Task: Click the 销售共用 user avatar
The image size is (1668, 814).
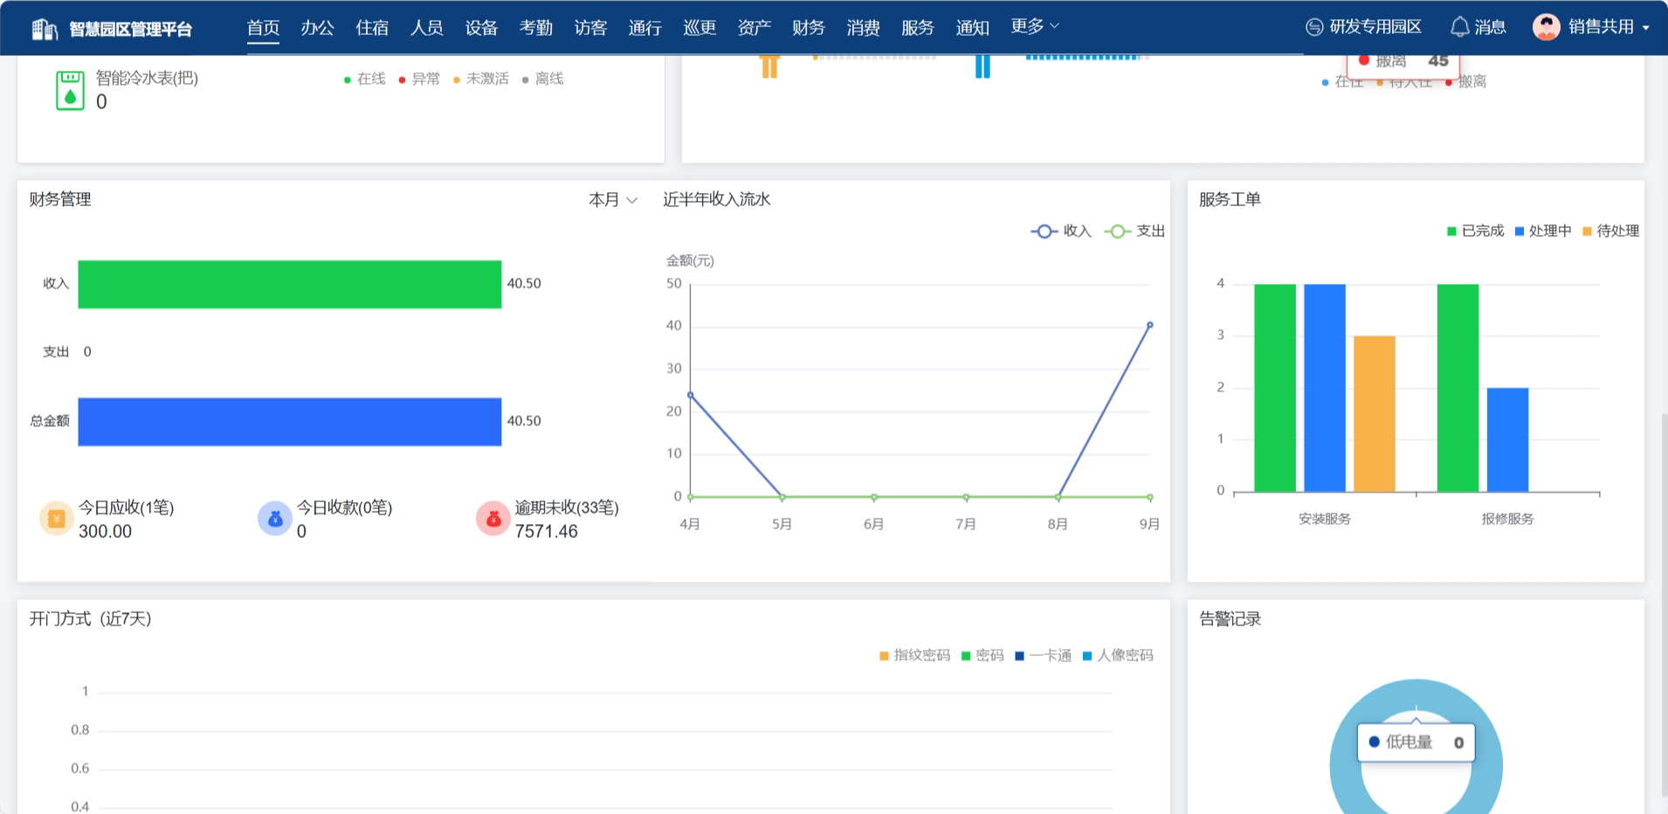Action: pos(1547,27)
